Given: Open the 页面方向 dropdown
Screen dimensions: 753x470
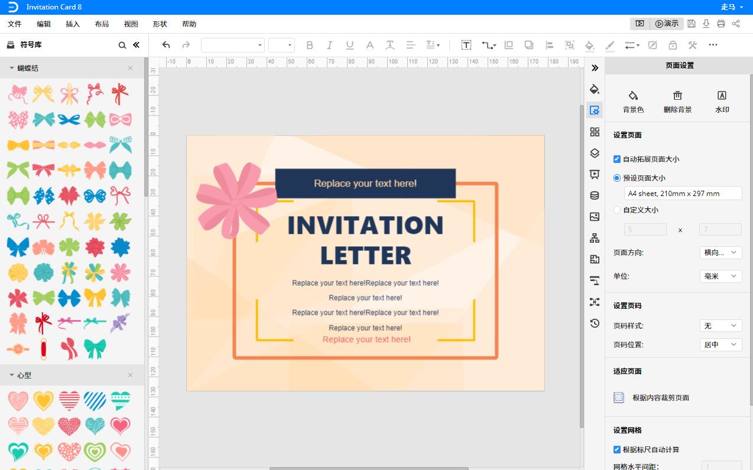Looking at the screenshot, I should tap(720, 252).
